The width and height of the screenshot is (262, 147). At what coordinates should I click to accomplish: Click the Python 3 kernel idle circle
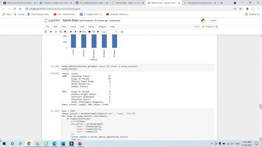pyautogui.click(x=217, y=27)
